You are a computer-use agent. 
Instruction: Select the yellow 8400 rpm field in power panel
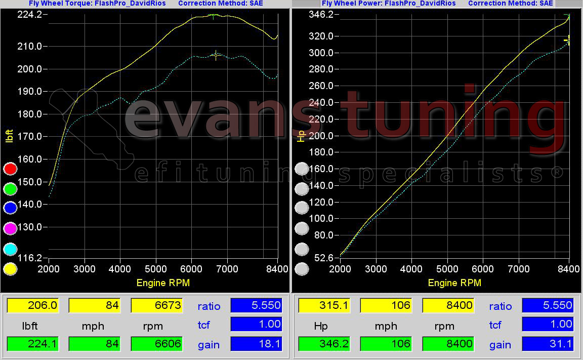pos(448,305)
